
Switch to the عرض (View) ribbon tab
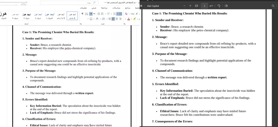[94, 8]
